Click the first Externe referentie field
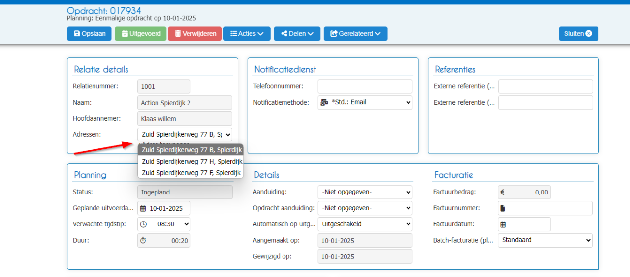This screenshot has width=630, height=277. pos(545,86)
